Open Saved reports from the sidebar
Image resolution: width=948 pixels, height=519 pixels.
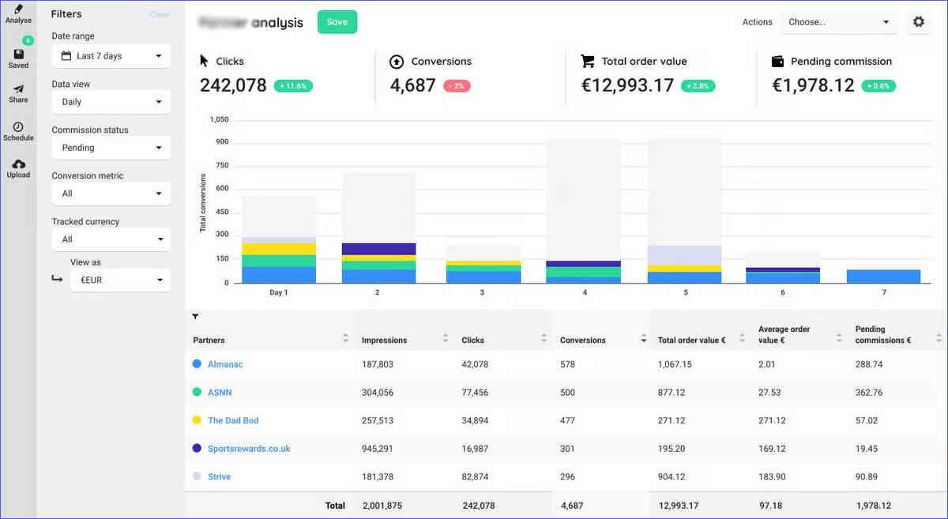coord(18,55)
